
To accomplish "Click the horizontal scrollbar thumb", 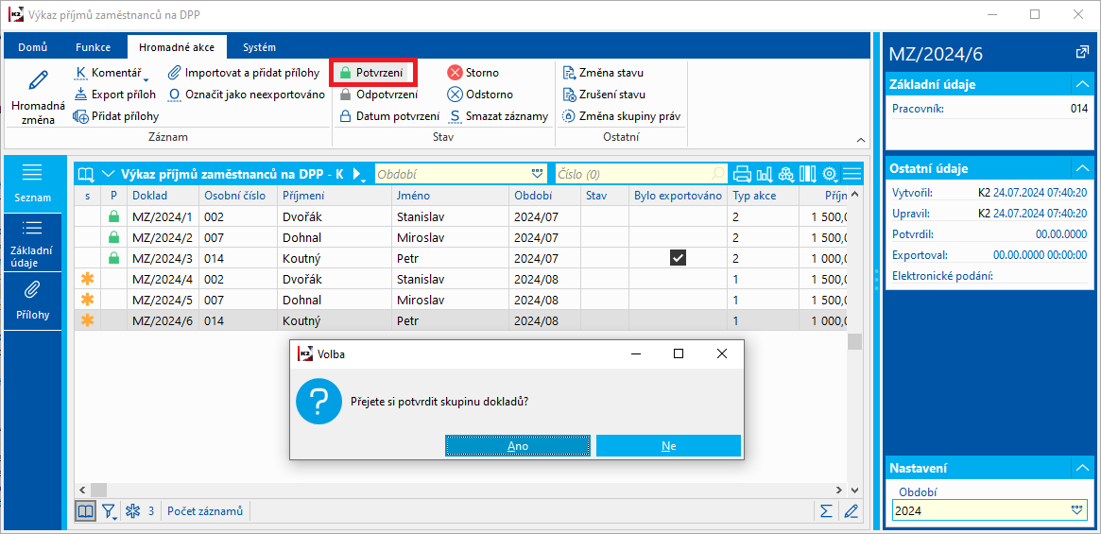I will (99, 490).
